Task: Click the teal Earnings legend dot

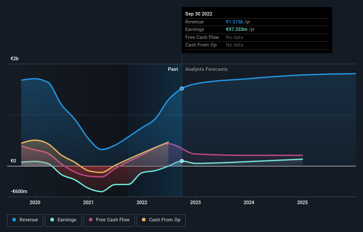Action: coord(52,220)
